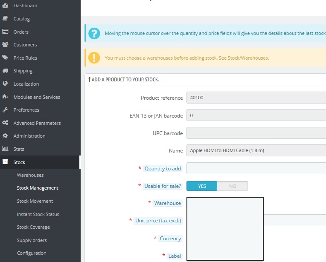Go to the Orders section

(21, 32)
